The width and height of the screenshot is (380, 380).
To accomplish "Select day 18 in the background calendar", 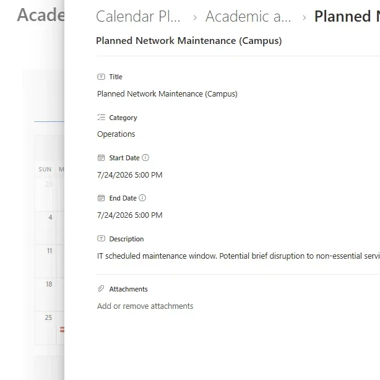I will pos(49,285).
